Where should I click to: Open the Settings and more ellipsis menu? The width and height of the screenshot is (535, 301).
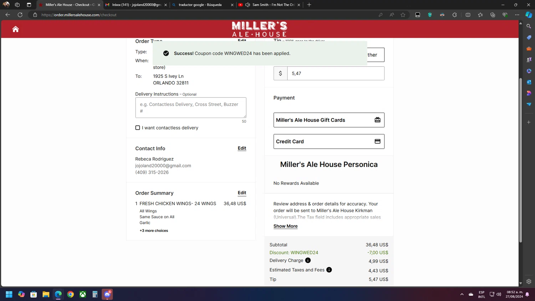click(517, 15)
